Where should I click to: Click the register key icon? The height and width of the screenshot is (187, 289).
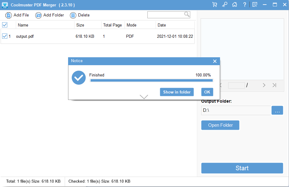coord(225,5)
